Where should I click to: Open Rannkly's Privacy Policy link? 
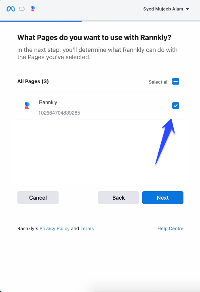55,228
